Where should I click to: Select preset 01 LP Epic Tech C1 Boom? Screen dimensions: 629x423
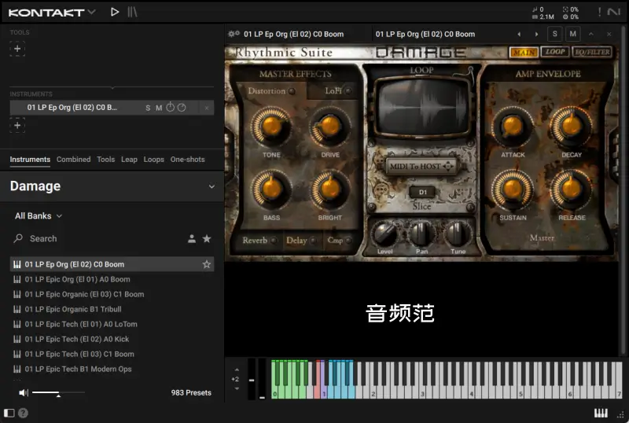[x=112, y=354]
